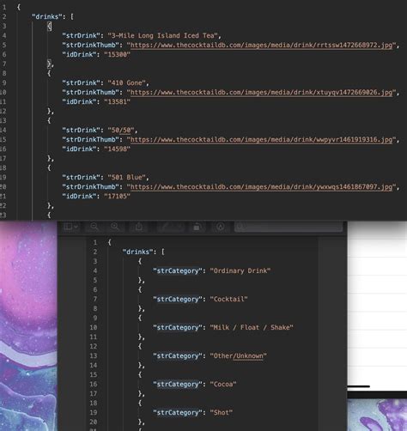Viewport: 407px width, 431px height.
Task: Click the "strCategory" key on line 13
Action: coord(178,355)
